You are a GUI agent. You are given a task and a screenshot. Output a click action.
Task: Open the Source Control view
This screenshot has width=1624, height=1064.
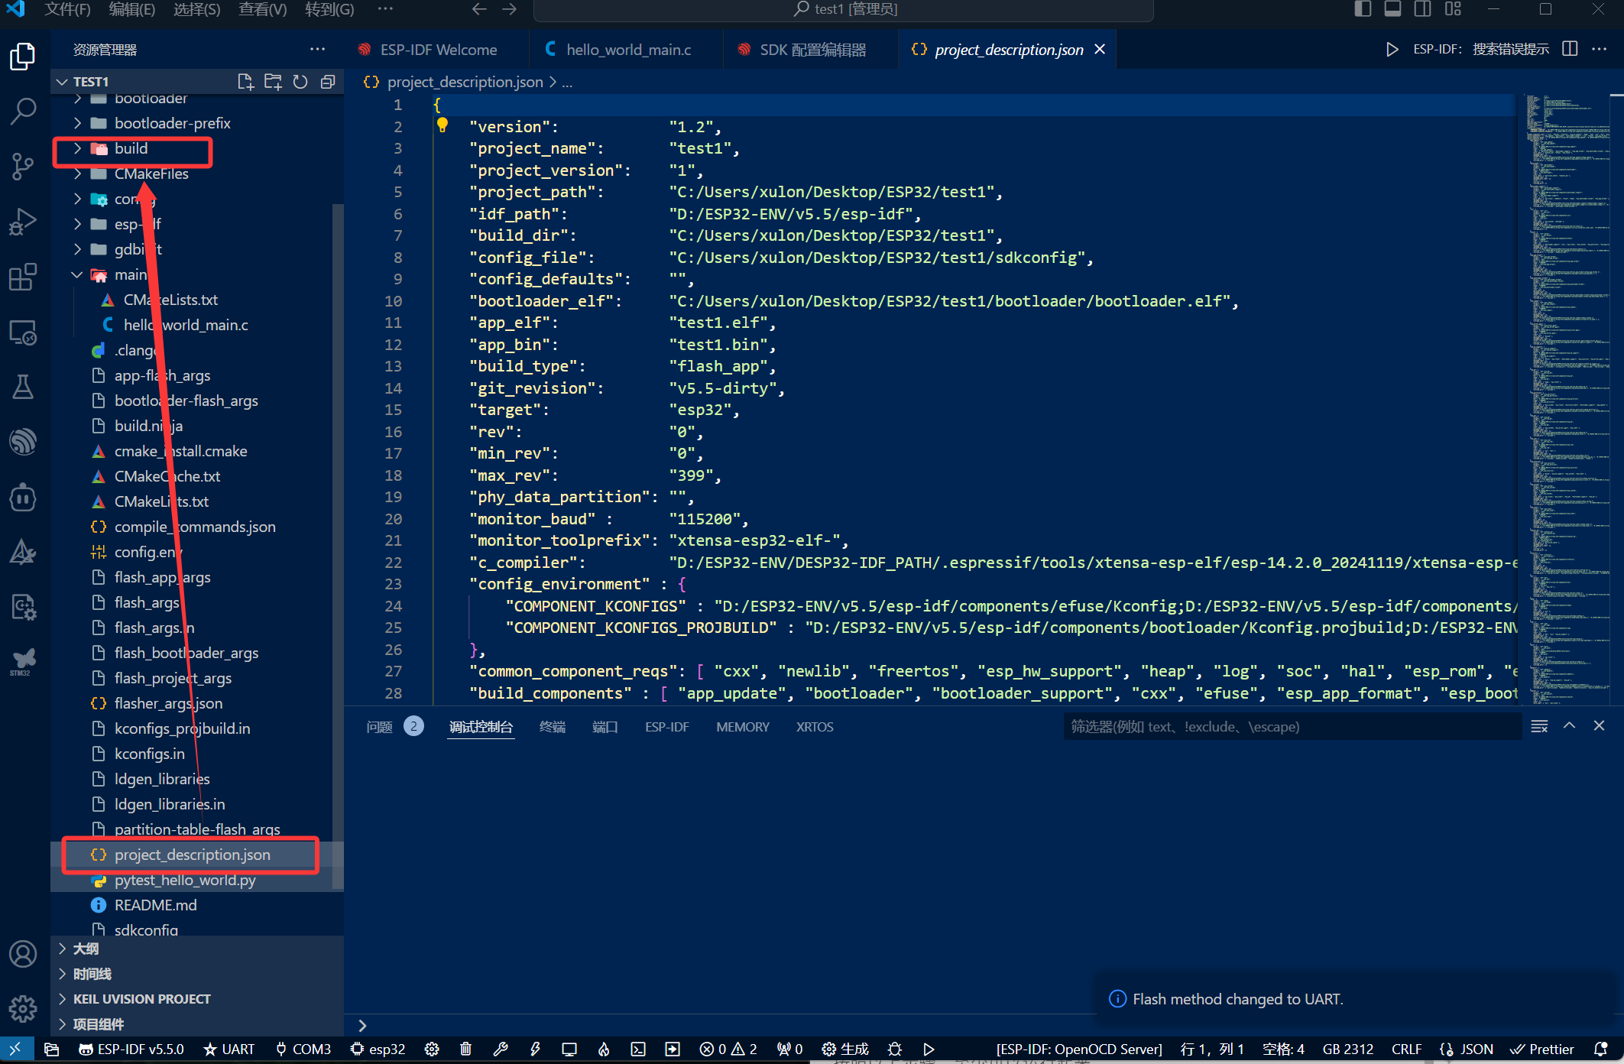[23, 167]
